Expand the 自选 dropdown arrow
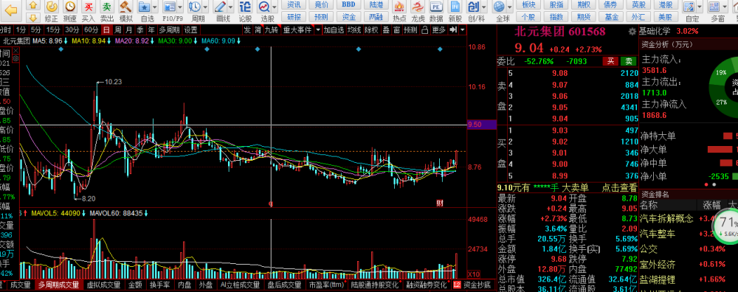This screenshot has width=738, height=292. click(154, 7)
